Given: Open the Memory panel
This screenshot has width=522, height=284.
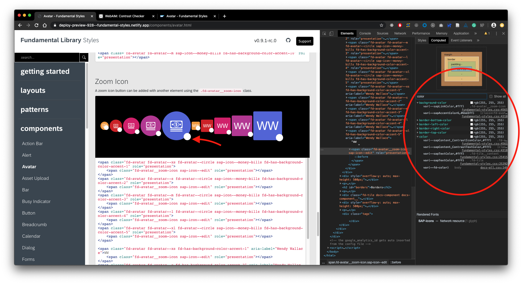Looking at the screenshot, I should click(x=442, y=33).
